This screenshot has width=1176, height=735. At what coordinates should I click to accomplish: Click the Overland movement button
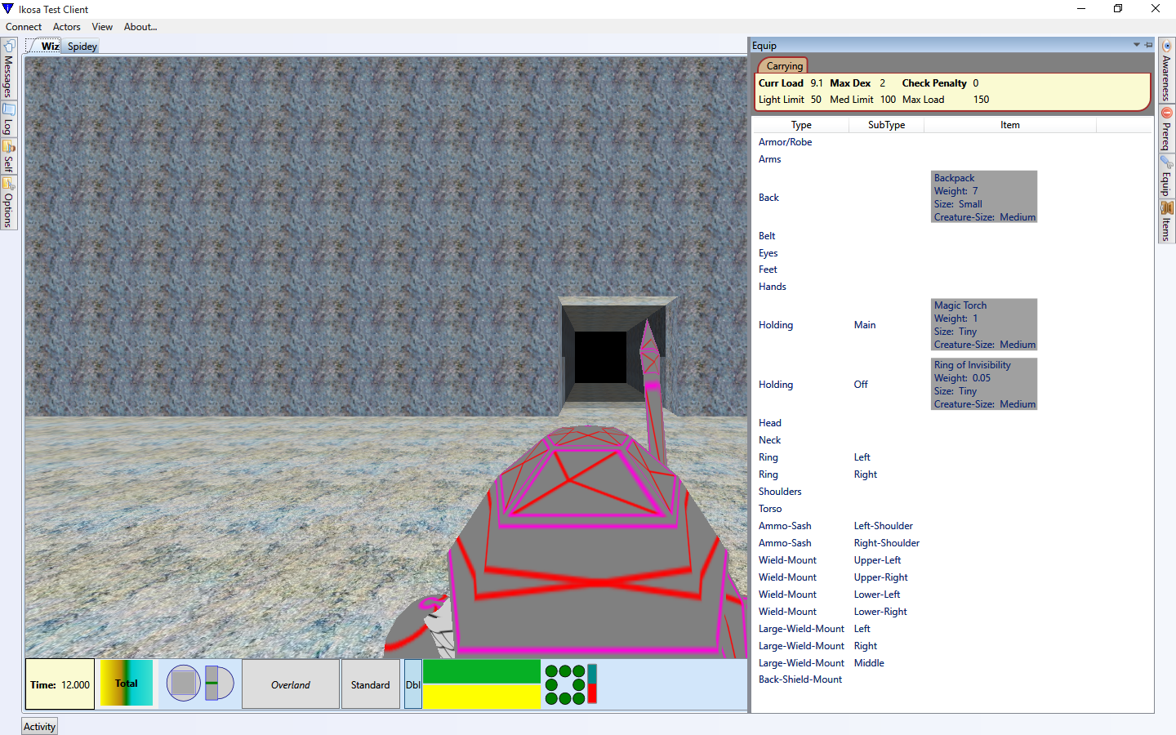[x=291, y=684]
